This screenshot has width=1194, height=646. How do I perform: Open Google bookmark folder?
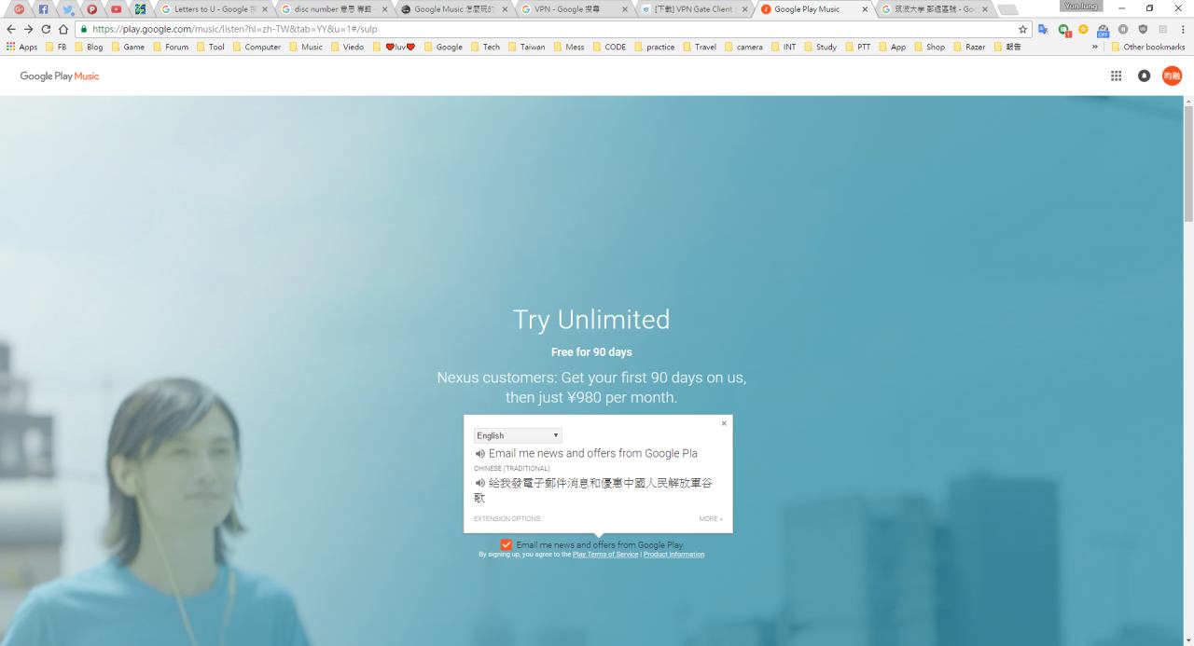443,47
